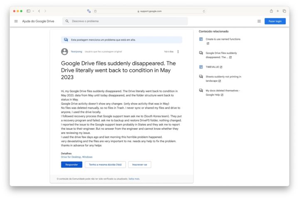Click the article icon beside 'Create & use named functions'

[x=201, y=39]
